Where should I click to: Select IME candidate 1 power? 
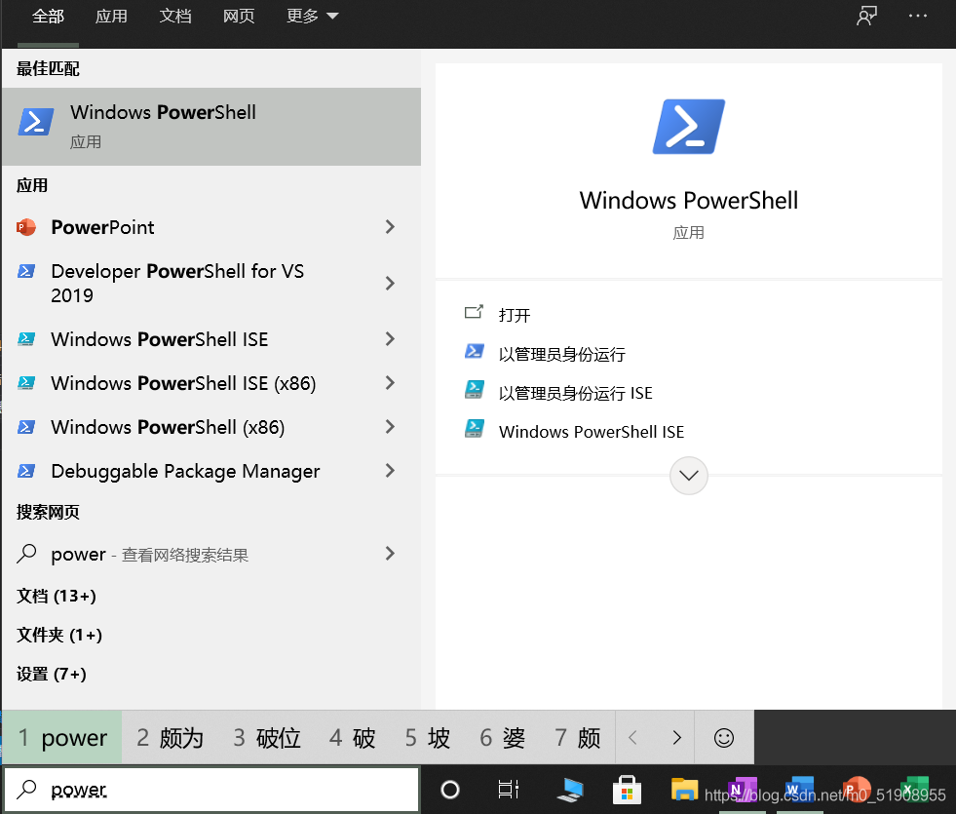(62, 738)
